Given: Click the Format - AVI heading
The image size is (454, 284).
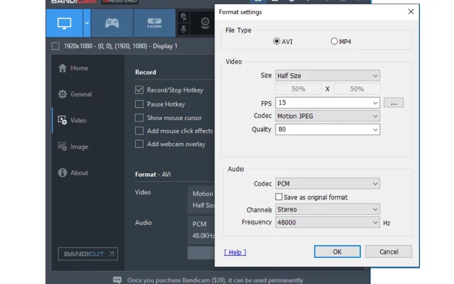Looking at the screenshot, I should (x=153, y=174).
